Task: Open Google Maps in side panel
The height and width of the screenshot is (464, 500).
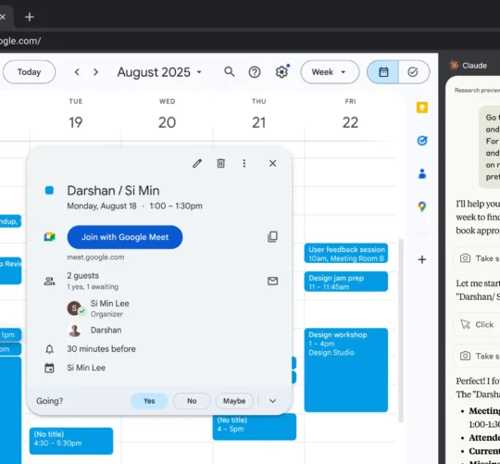Action: (422, 207)
